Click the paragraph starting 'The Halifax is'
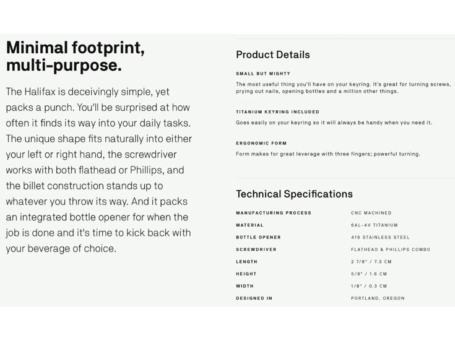 point(98,170)
